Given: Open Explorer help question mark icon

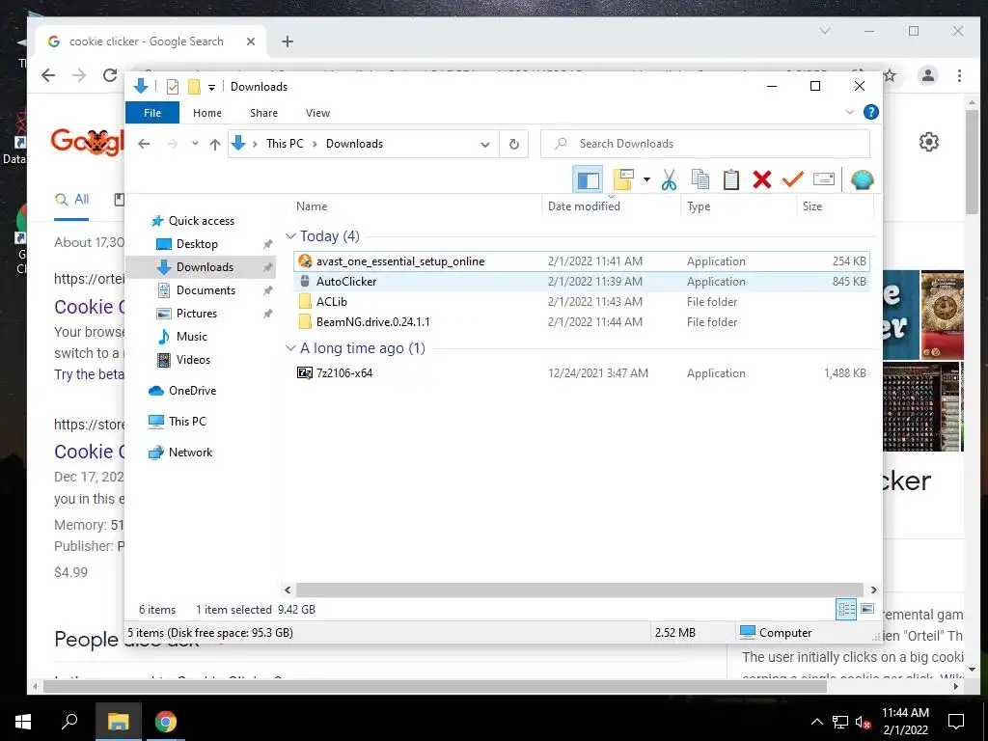Looking at the screenshot, I should [871, 112].
